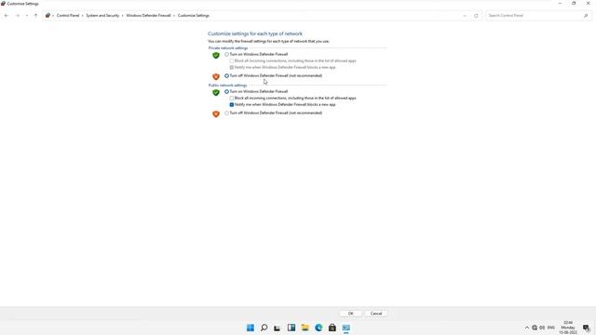This screenshot has height=335, width=596.
Task: Select Customize Settings breadcrumb
Action: tap(194, 16)
